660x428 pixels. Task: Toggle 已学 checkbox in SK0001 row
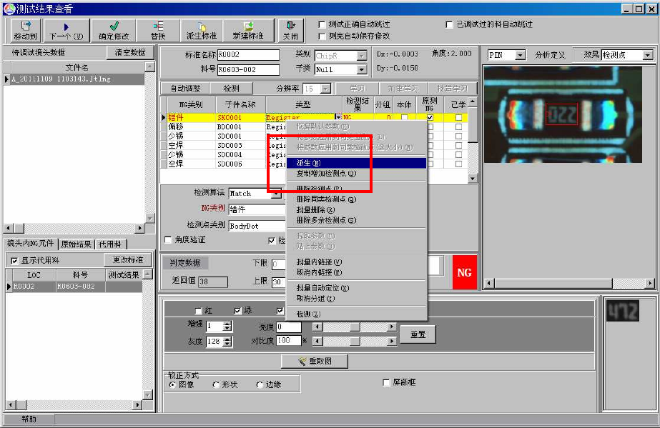pos(458,118)
